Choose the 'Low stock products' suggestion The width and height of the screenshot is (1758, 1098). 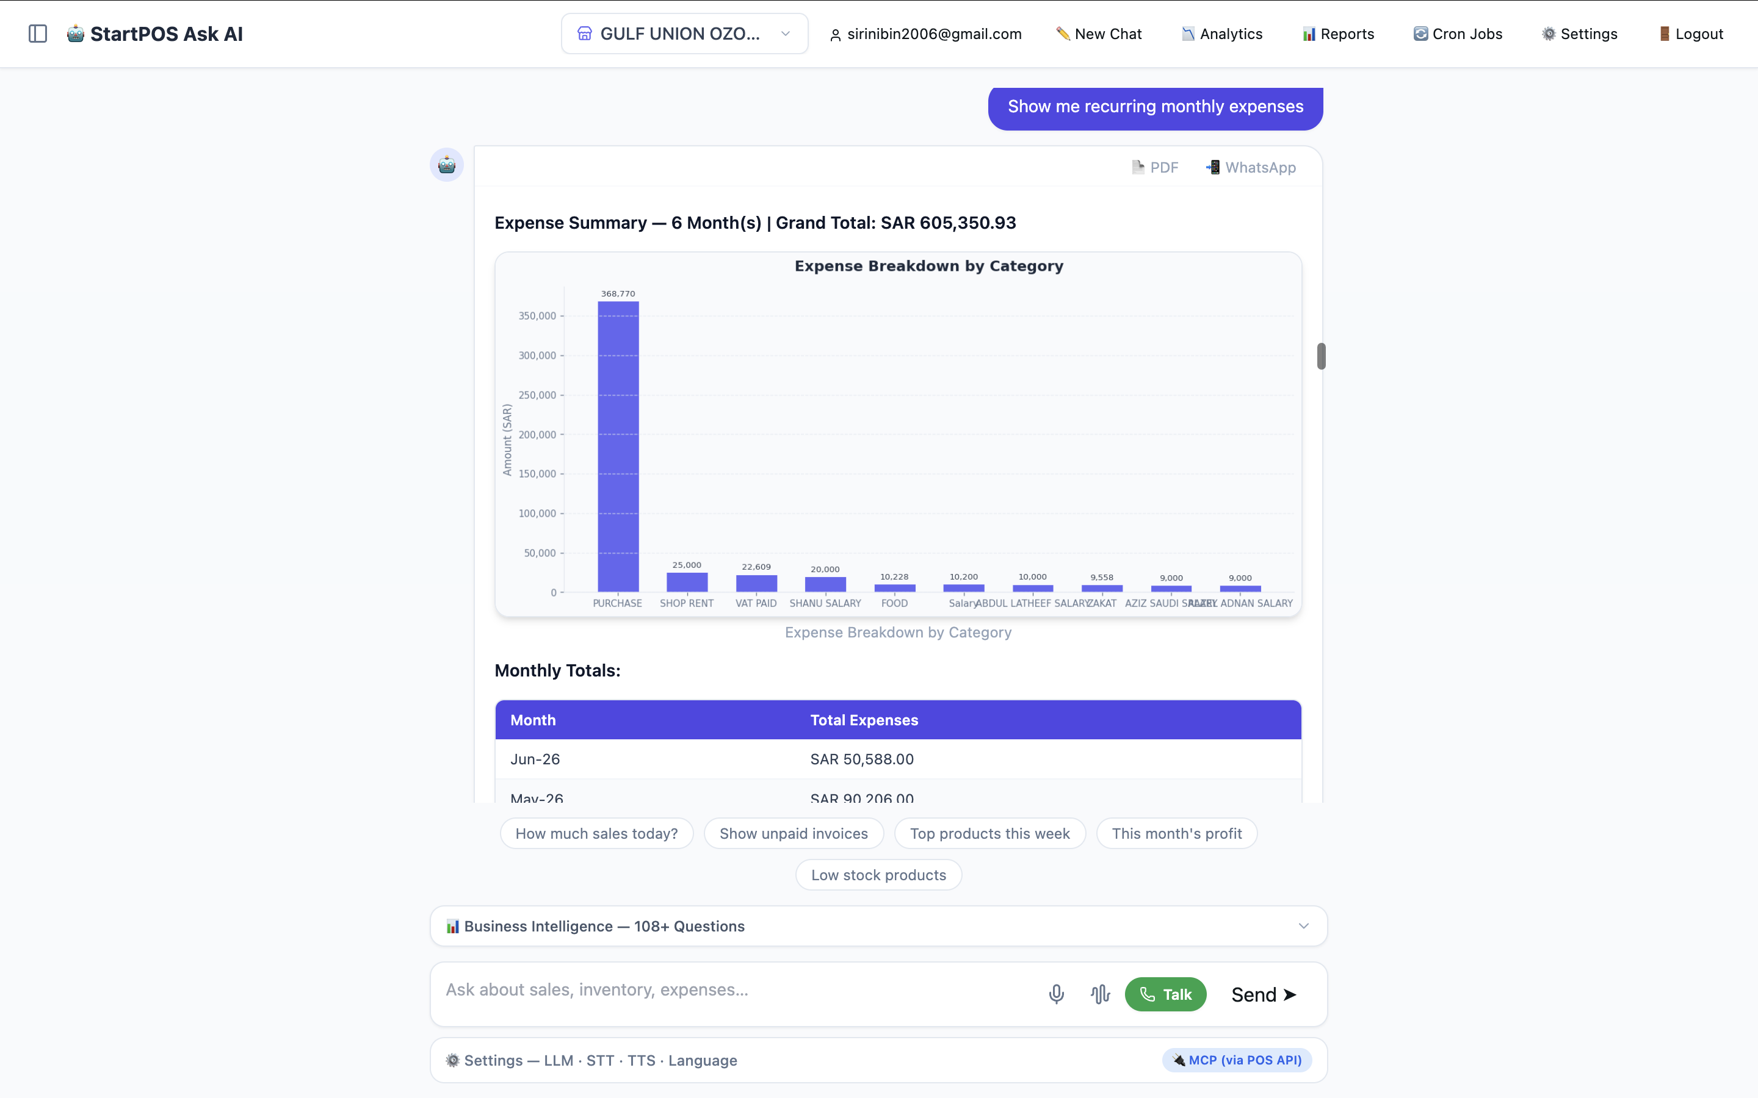878,875
